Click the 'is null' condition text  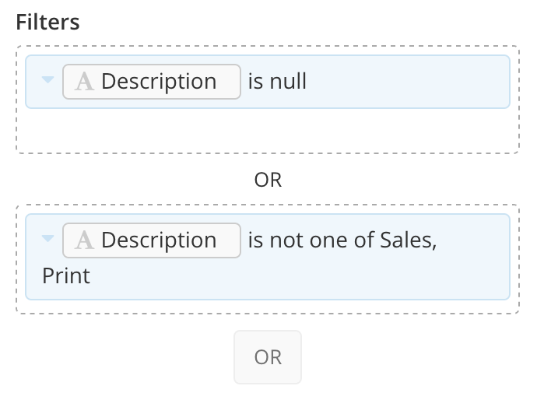(x=277, y=82)
